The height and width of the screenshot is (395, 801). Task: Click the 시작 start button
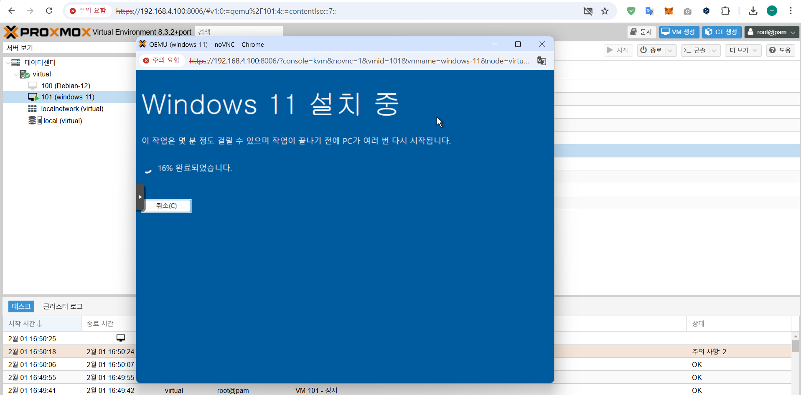point(618,51)
